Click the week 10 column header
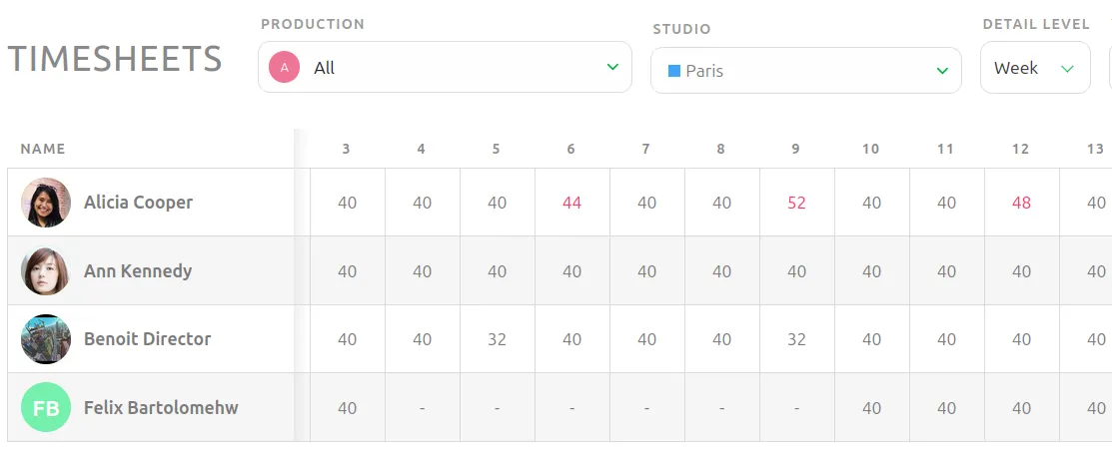The height and width of the screenshot is (449, 1112). [x=871, y=149]
